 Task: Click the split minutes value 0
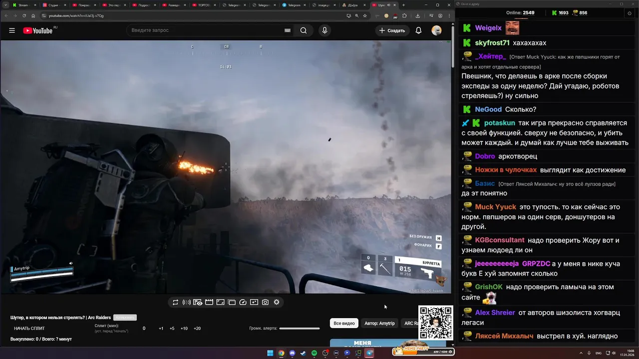(144, 329)
